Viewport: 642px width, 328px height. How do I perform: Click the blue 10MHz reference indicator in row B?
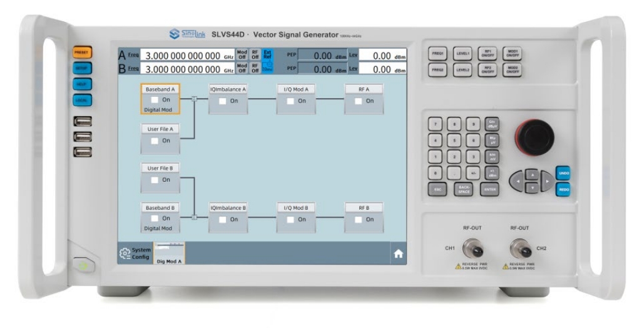[267, 68]
